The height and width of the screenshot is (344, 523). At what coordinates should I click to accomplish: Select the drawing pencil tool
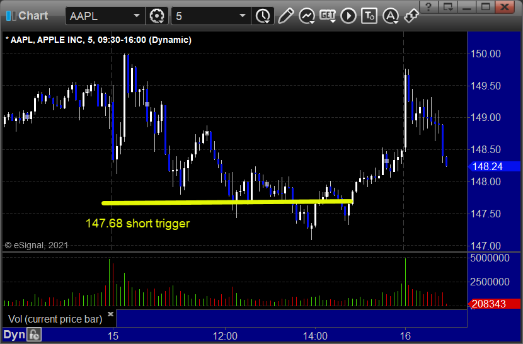pos(285,16)
